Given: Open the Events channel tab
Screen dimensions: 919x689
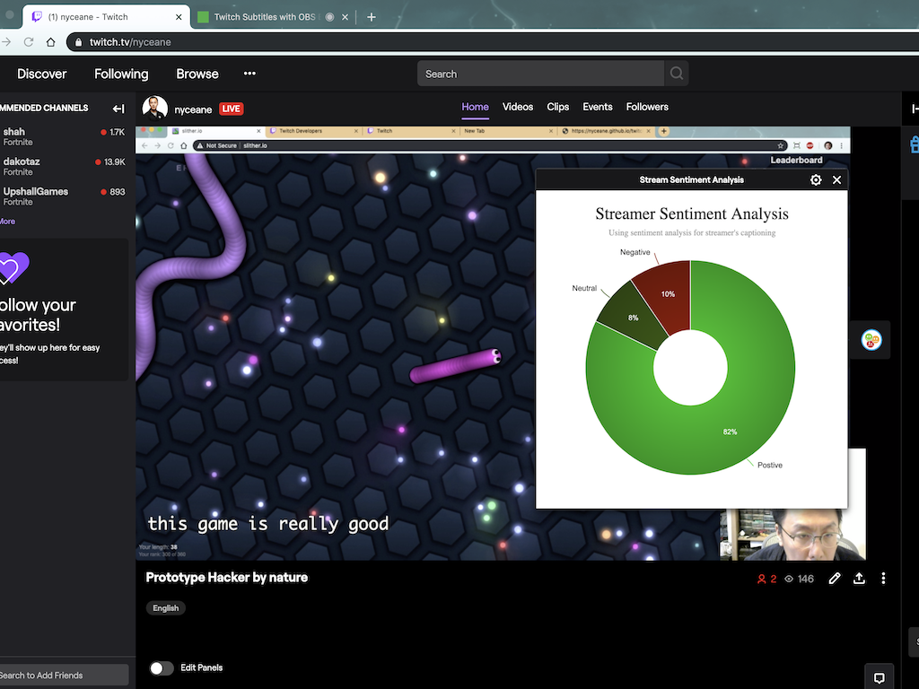Looking at the screenshot, I should coord(597,108).
